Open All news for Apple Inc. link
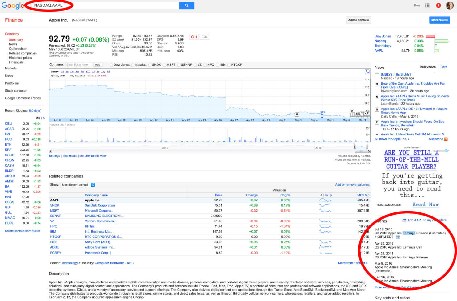Screen dimensions: 457x301 click(392, 139)
